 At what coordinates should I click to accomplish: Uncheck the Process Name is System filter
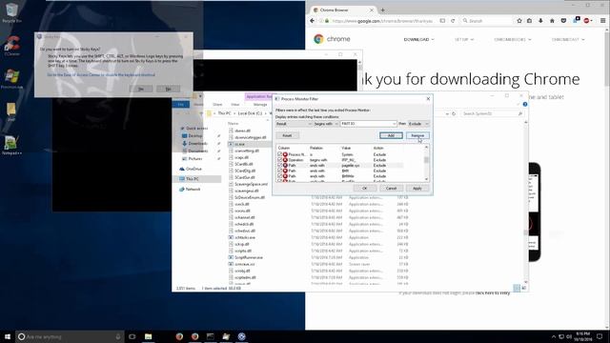[x=279, y=154]
